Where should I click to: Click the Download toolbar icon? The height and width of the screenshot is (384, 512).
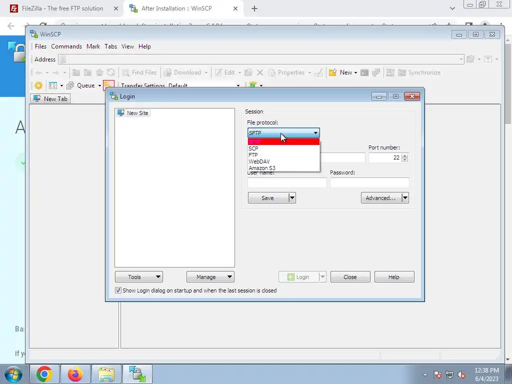[167, 72]
